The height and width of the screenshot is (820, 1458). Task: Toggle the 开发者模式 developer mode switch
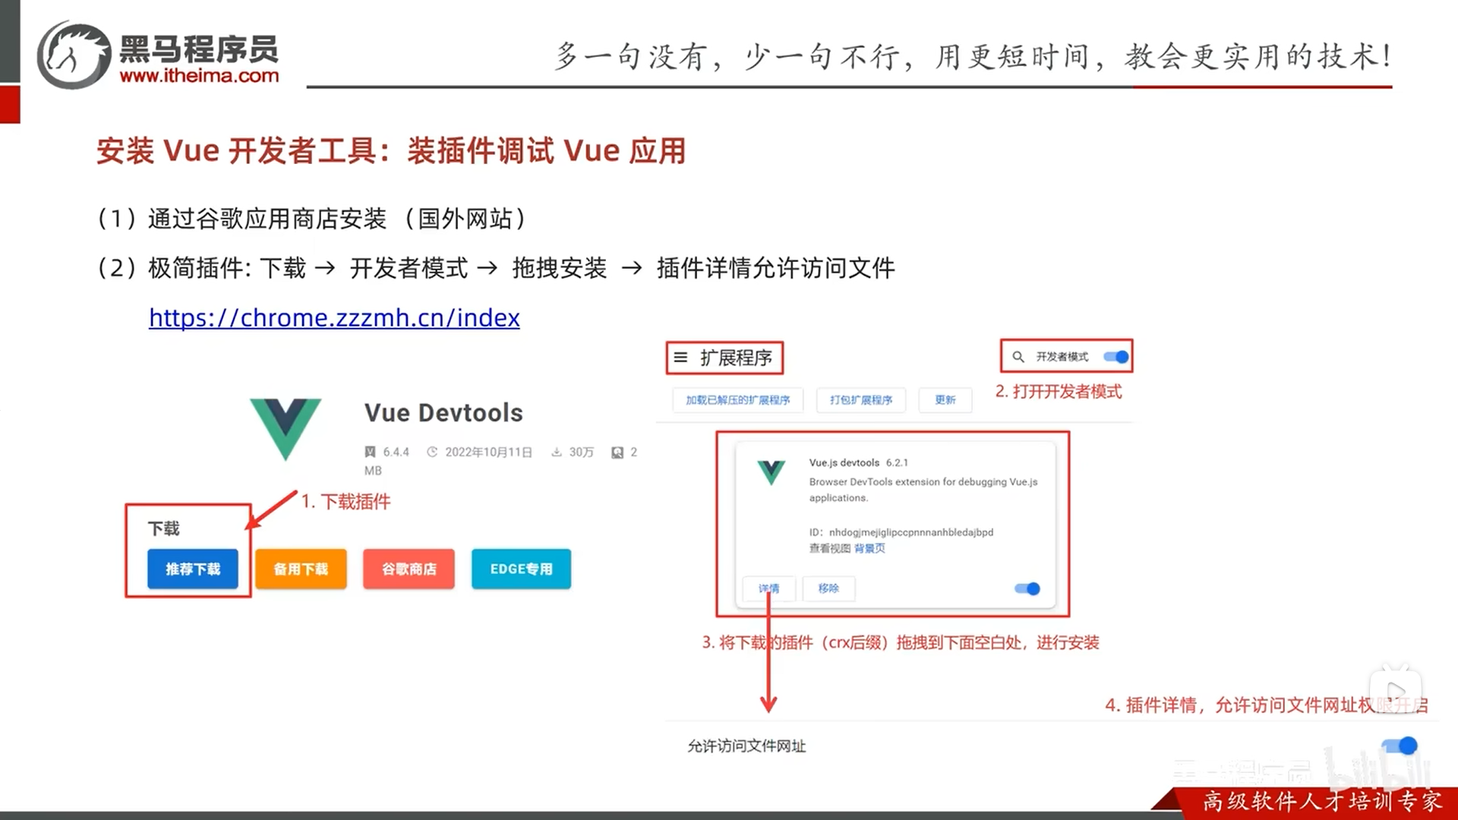(x=1116, y=357)
